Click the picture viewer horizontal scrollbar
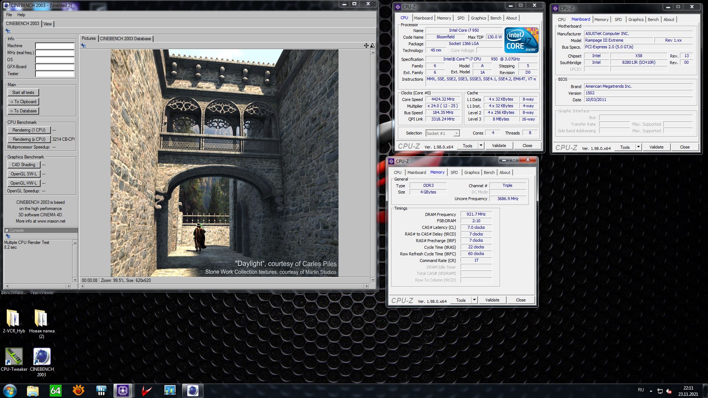 point(225,286)
